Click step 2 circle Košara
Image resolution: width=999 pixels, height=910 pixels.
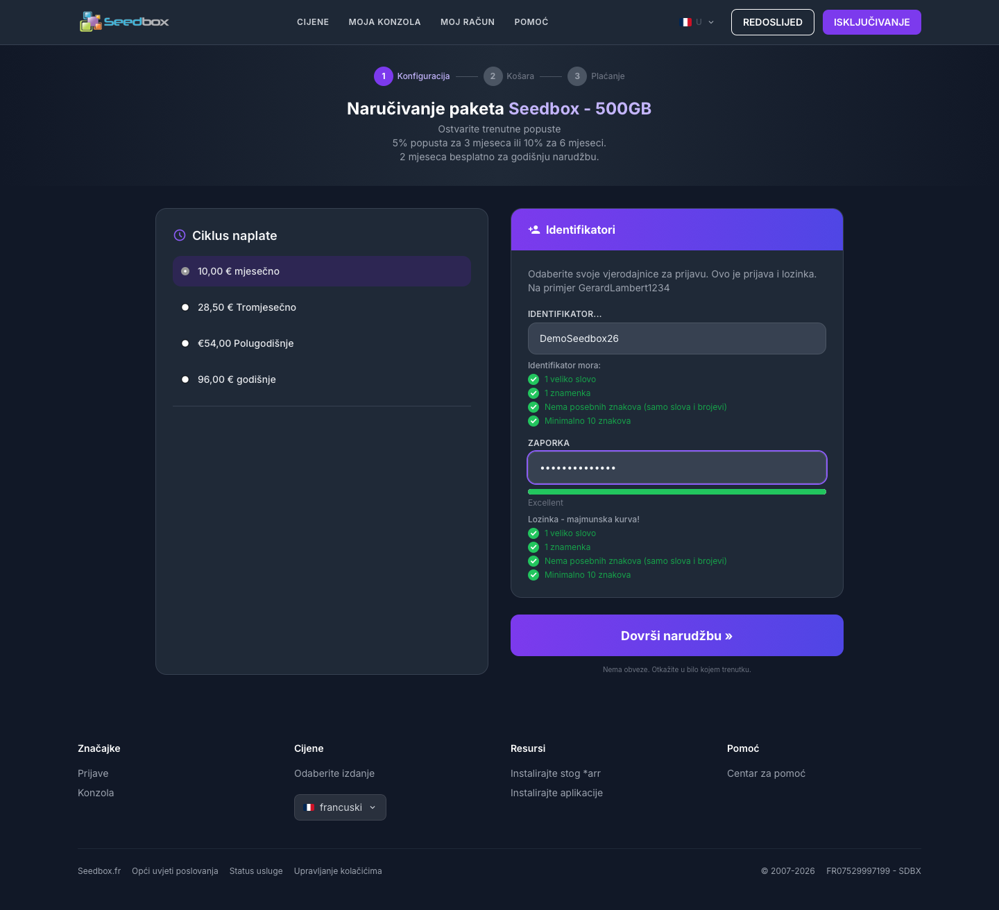(493, 76)
